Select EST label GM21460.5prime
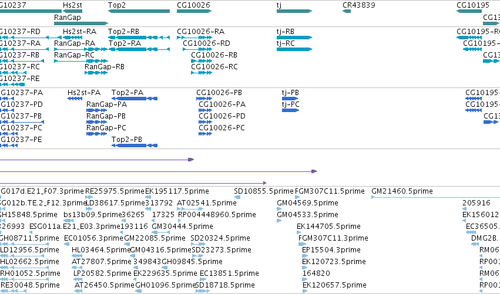Screen dimensions: 500x294 [x=402, y=191]
